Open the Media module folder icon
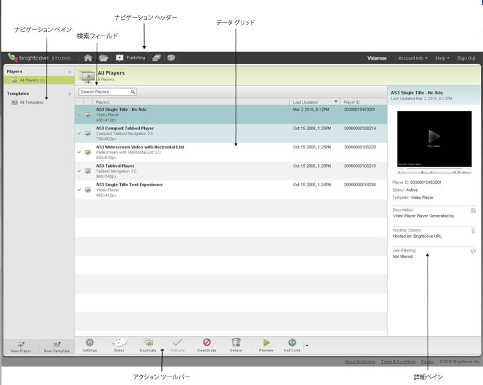Viewport: 483px width, 385px height. (104, 58)
